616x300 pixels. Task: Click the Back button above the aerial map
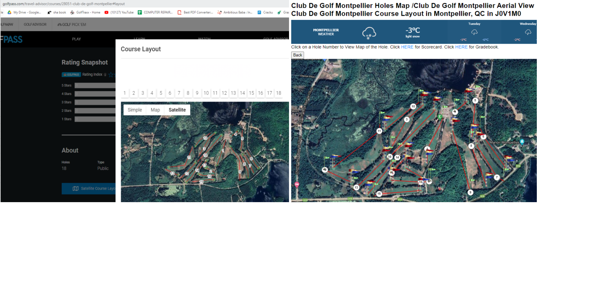pos(298,55)
